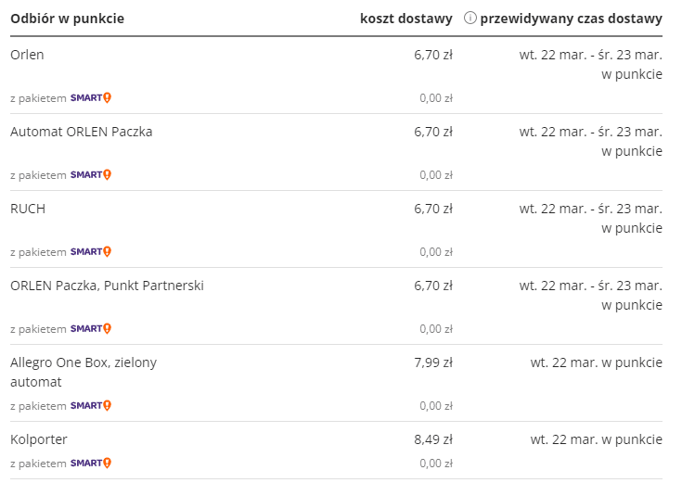Click the 7,99 zł Allegro One Box price

pos(433,362)
